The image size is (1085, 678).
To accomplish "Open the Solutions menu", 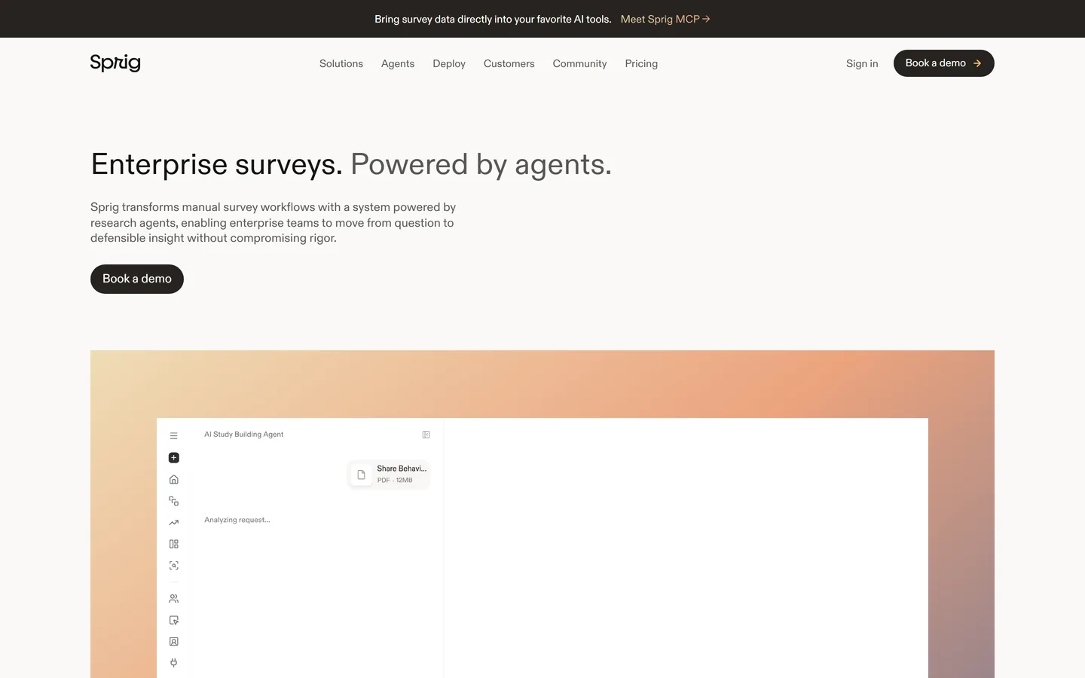I will click(341, 63).
